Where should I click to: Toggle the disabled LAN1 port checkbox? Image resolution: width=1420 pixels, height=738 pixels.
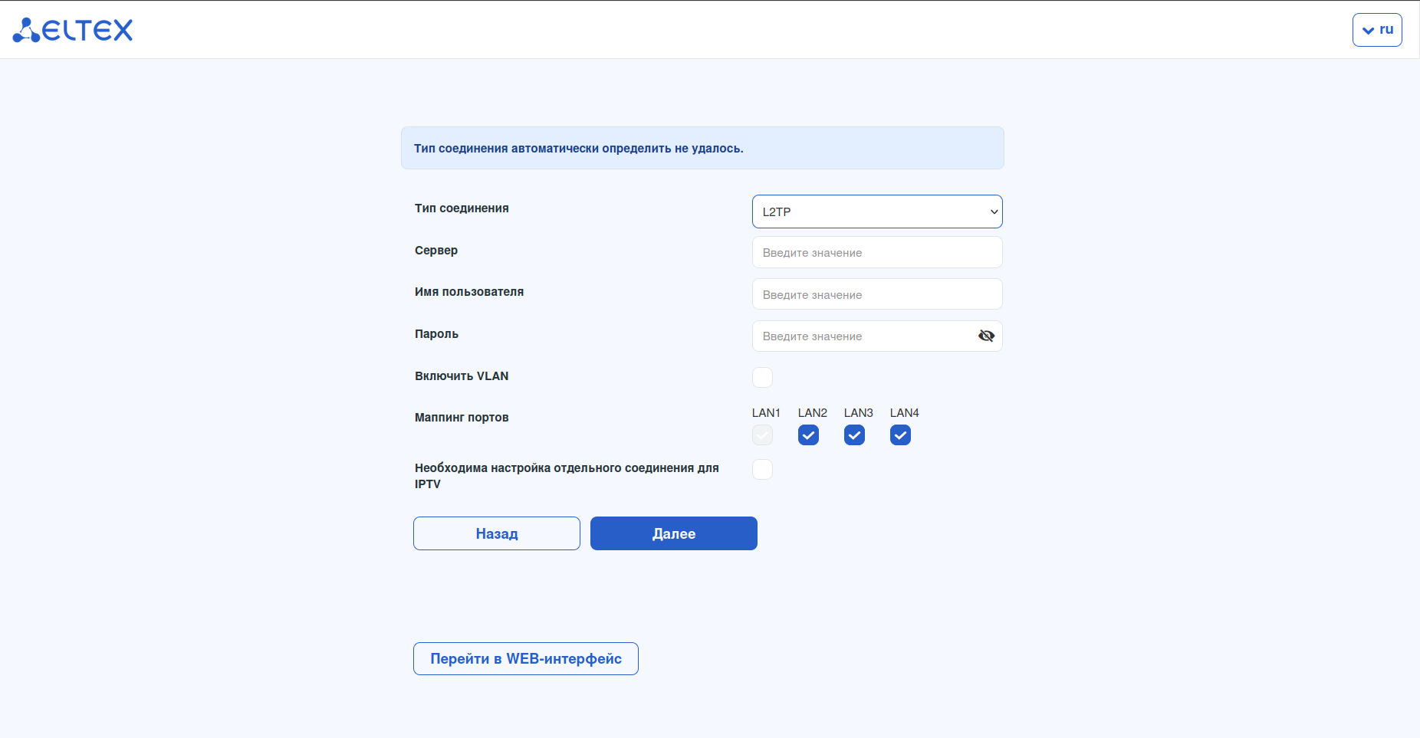coord(762,435)
